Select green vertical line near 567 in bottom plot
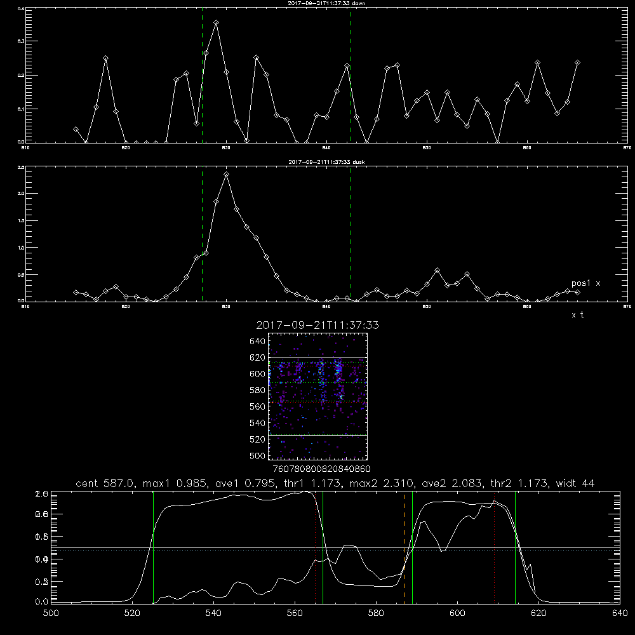 pos(323,547)
